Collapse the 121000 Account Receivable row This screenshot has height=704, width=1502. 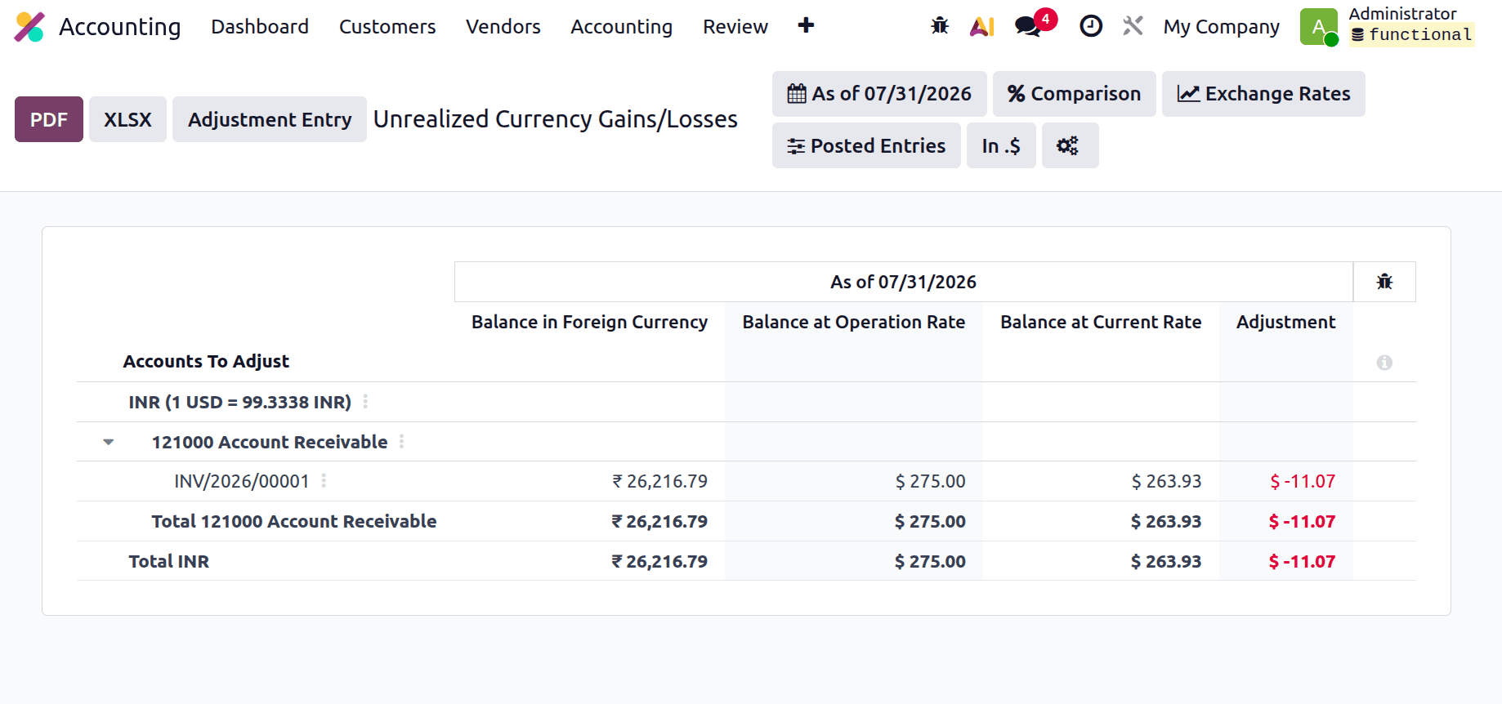point(109,442)
